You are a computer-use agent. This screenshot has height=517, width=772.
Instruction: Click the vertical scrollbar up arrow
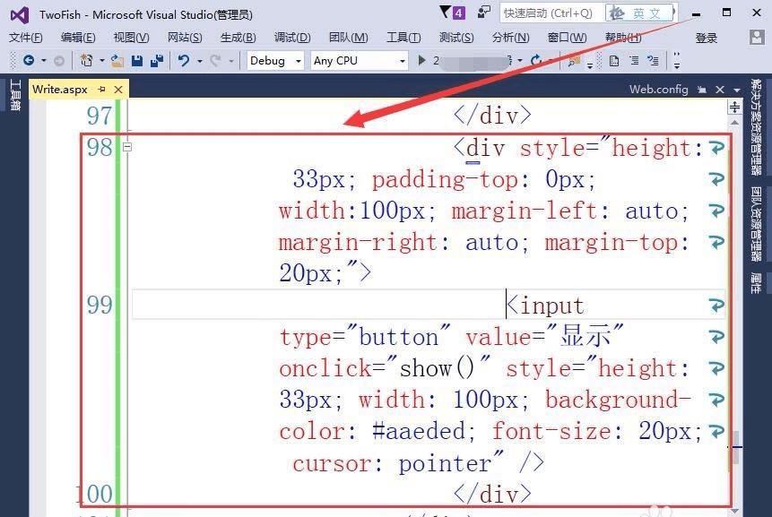(x=734, y=122)
